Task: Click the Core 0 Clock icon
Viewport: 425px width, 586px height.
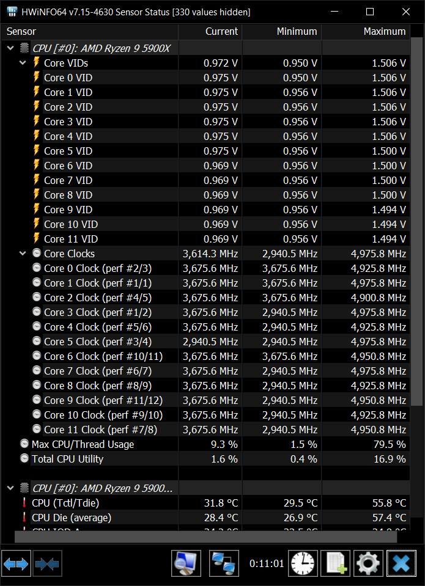Action: point(36,268)
